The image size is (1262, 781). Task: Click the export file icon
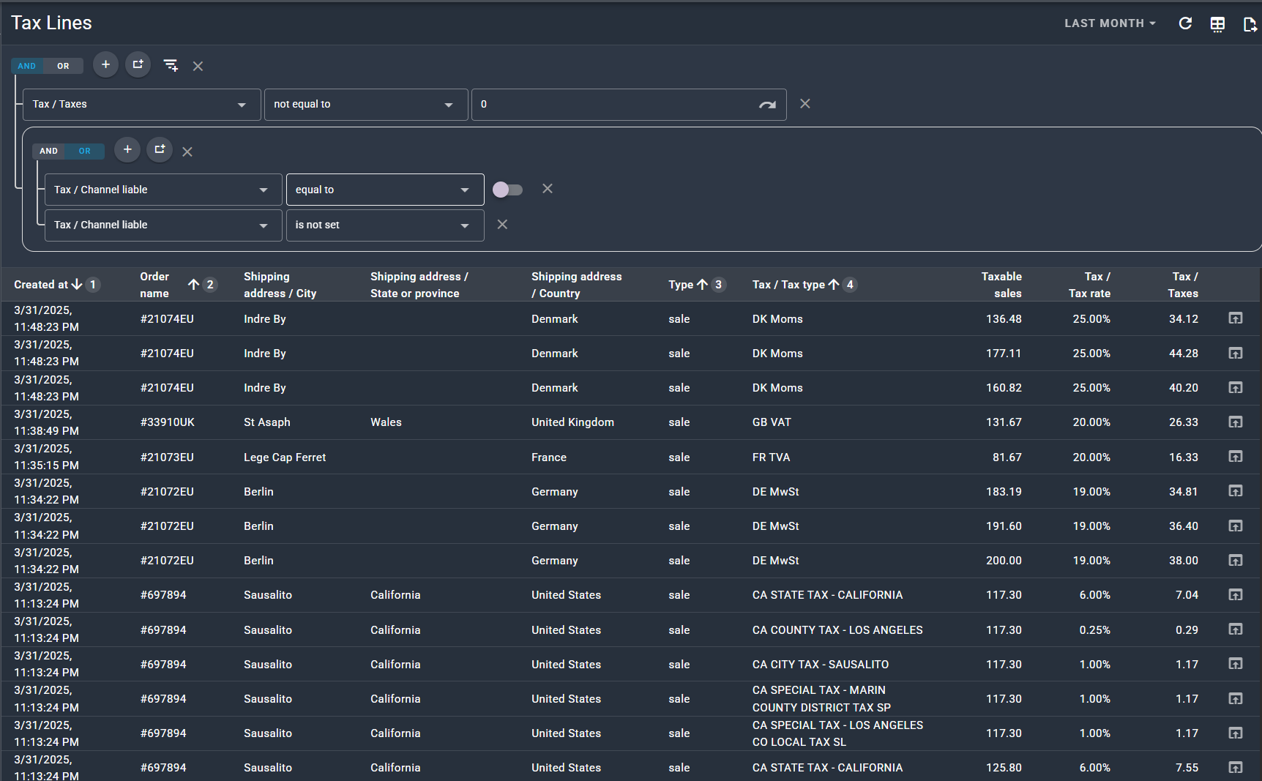1250,24
